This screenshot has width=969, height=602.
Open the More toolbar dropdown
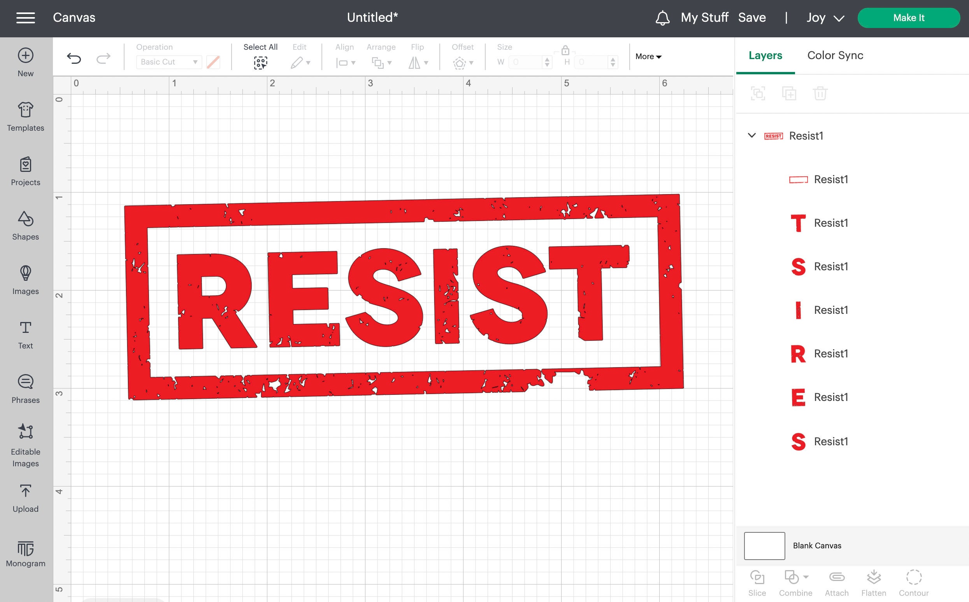pos(648,56)
